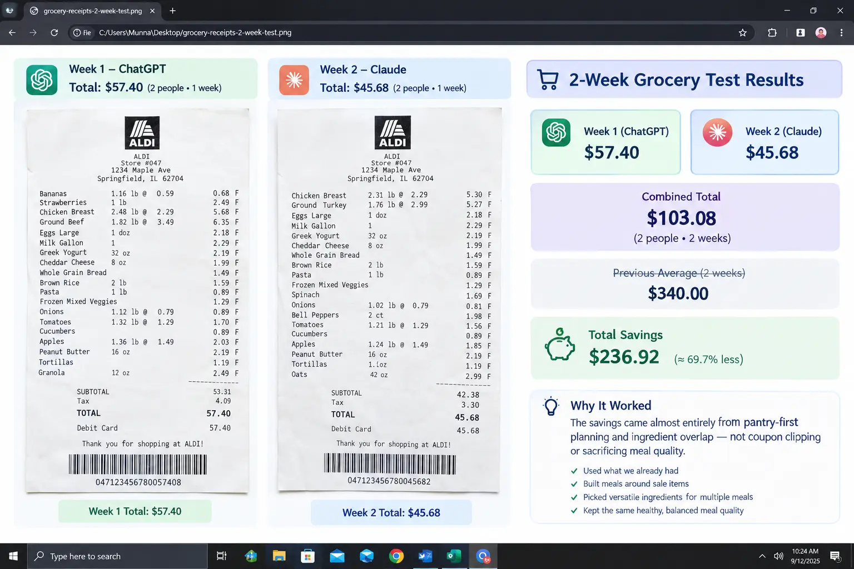854x569 pixels.
Task: Reload the page with the refresh icon
Action: [54, 33]
